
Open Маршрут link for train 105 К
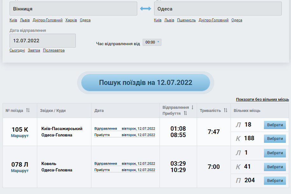pyautogui.click(x=20, y=135)
